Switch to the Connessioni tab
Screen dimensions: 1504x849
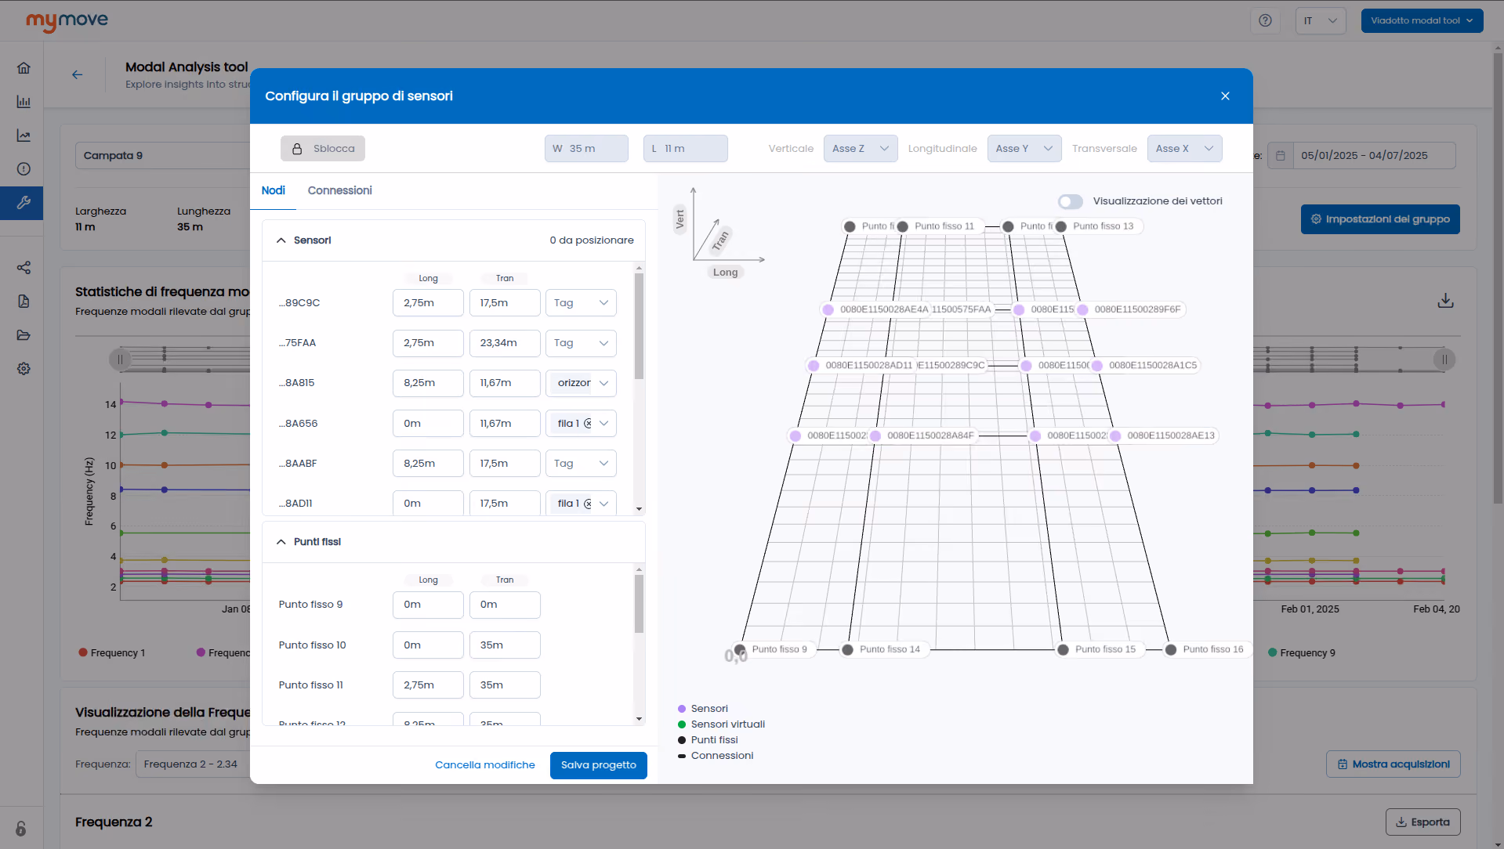point(339,190)
